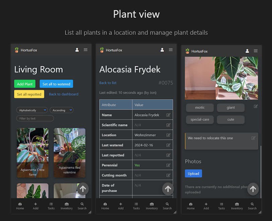272x221 pixels.
Task: Click the edit icon for the Perennial row
Action: [168, 165]
